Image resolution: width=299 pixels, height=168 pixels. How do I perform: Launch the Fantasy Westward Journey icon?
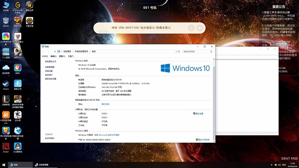[6, 133]
